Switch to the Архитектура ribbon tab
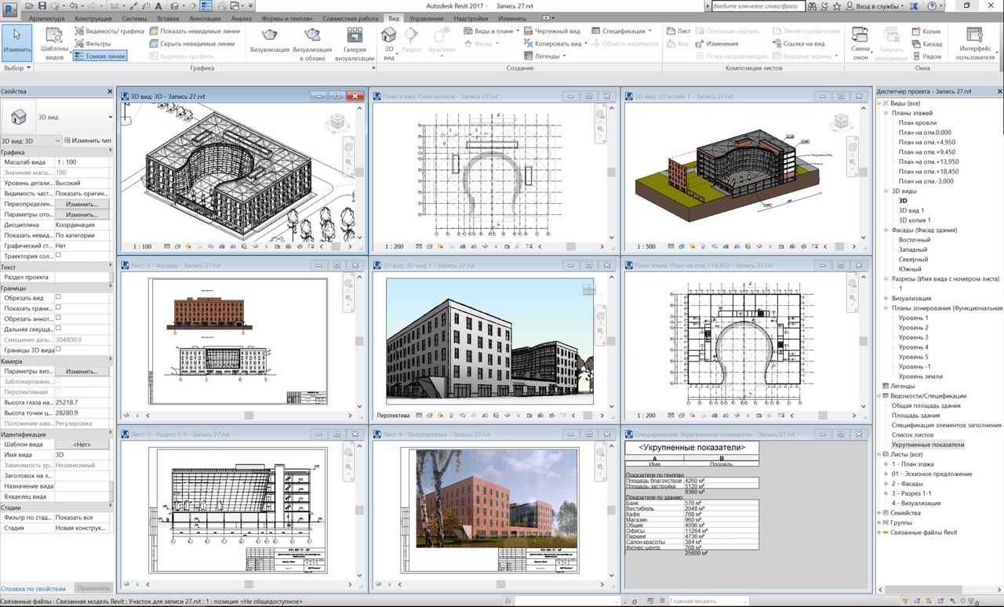Image resolution: width=1004 pixels, height=607 pixels. [x=47, y=17]
